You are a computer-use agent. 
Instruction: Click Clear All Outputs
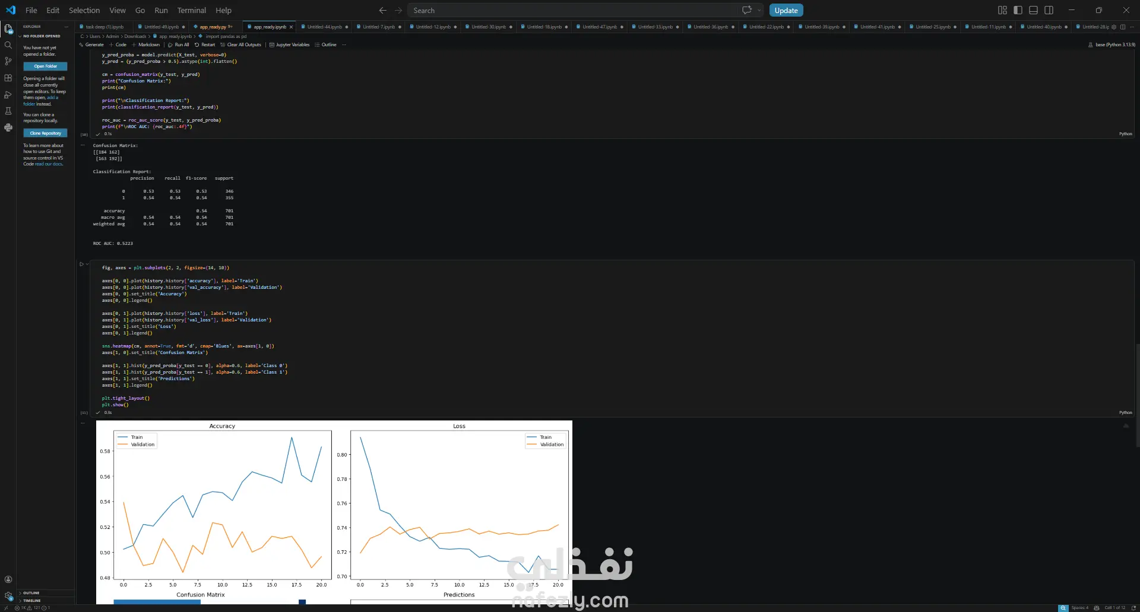(240, 44)
